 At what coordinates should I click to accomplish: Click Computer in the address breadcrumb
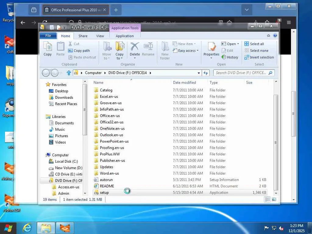pos(93,73)
